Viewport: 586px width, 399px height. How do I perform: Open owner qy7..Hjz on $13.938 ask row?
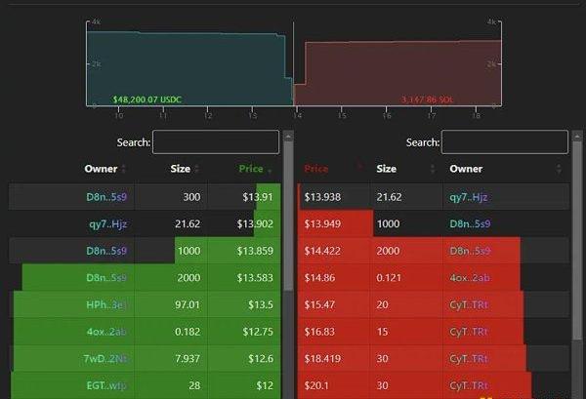tap(467, 196)
